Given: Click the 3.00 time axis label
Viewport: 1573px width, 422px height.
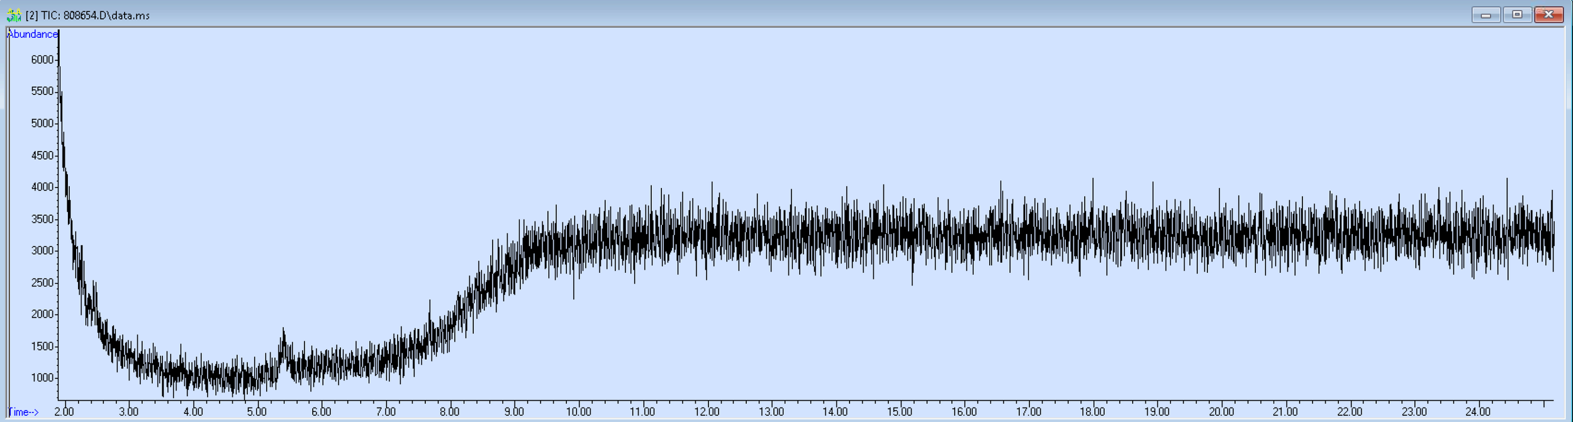Looking at the screenshot, I should [x=128, y=412].
